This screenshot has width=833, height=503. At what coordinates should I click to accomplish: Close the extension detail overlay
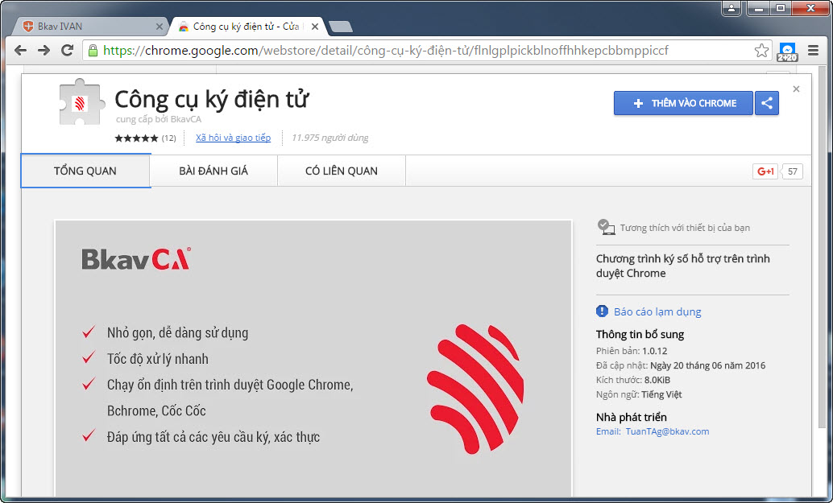tap(796, 89)
